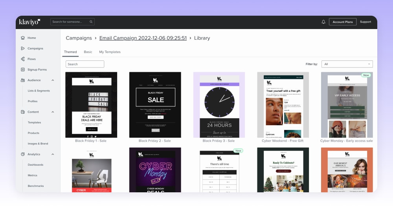Image resolution: width=393 pixels, height=208 pixels.
Task: Click the search magnifier icon in the top bar
Action: (x=91, y=22)
